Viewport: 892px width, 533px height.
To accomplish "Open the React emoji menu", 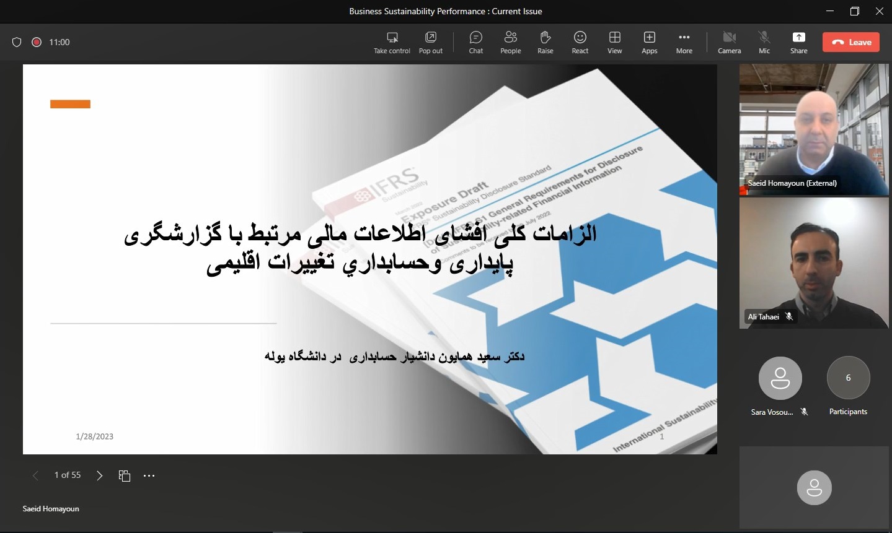I will tap(580, 43).
